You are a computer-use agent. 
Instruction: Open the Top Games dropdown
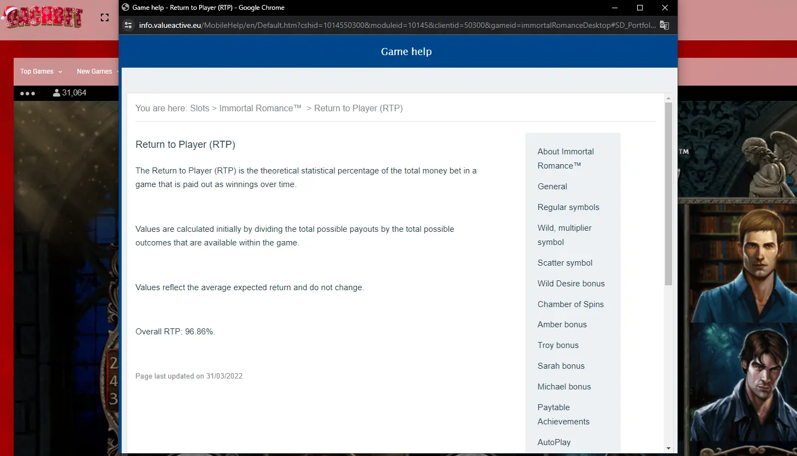41,71
